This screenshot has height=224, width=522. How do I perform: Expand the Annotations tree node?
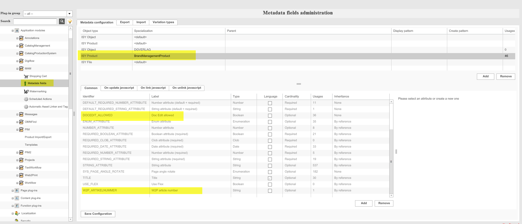(17, 38)
